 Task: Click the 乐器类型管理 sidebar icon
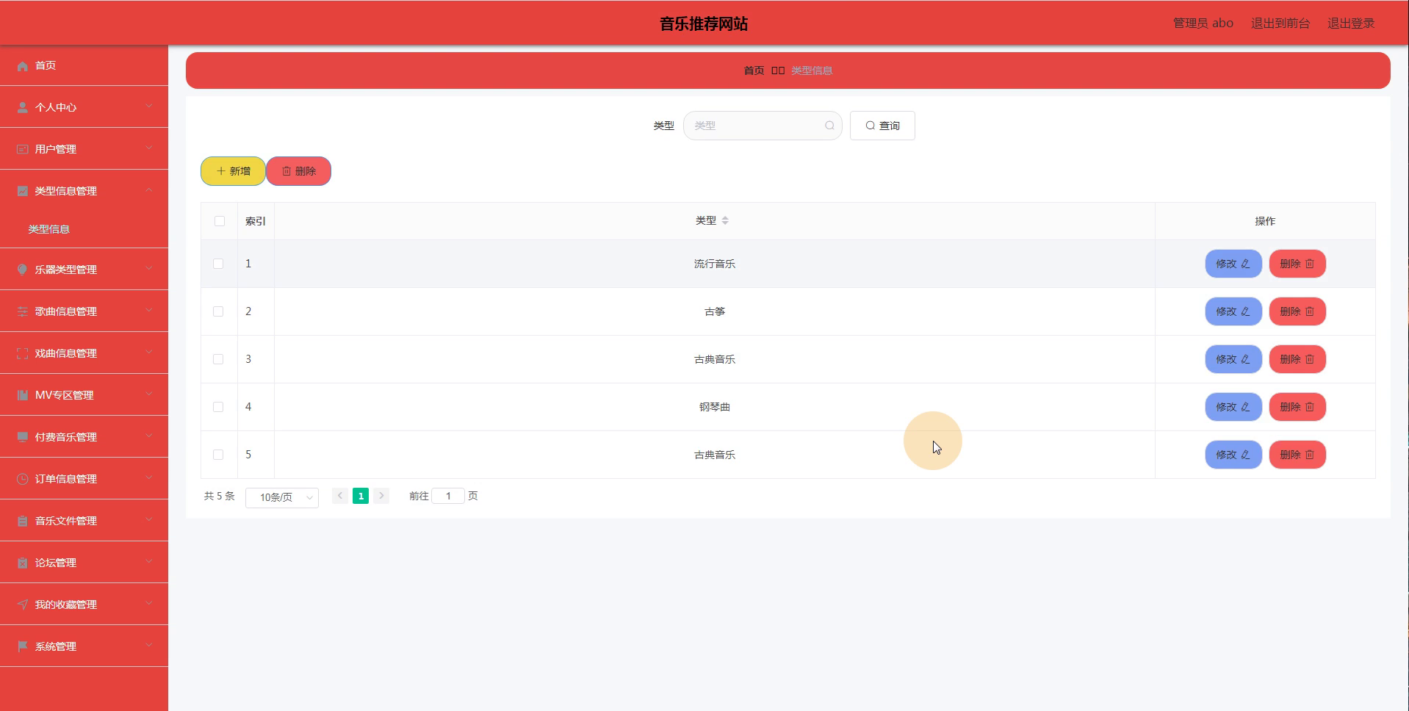(23, 270)
